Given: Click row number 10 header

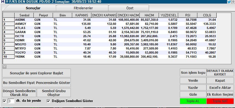Looking at the screenshot, I should pyautogui.click(x=9, y=57).
